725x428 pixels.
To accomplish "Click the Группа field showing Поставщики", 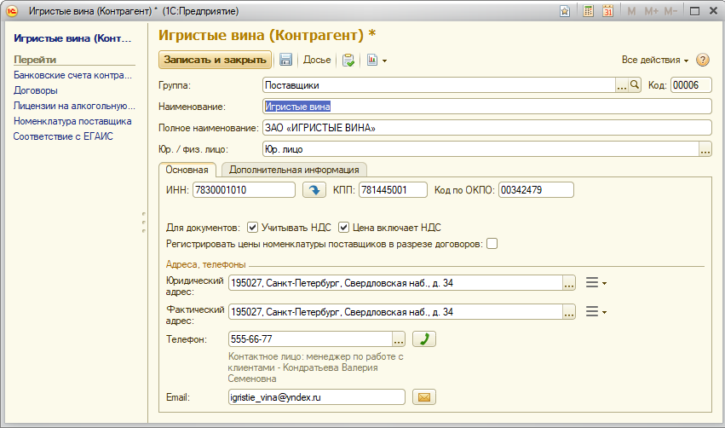I will point(439,85).
